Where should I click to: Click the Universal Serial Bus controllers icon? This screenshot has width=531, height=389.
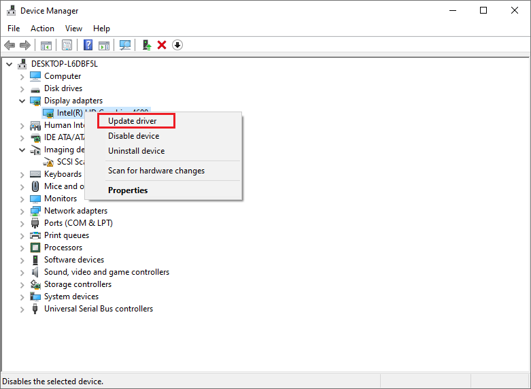pyautogui.click(x=35, y=309)
